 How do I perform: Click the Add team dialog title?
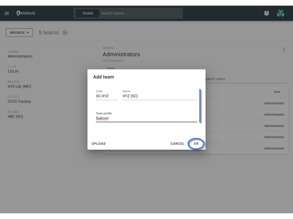point(104,77)
